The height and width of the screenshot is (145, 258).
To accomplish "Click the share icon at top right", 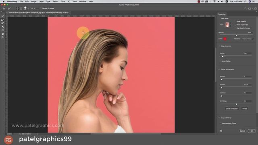I will (x=255, y=8).
